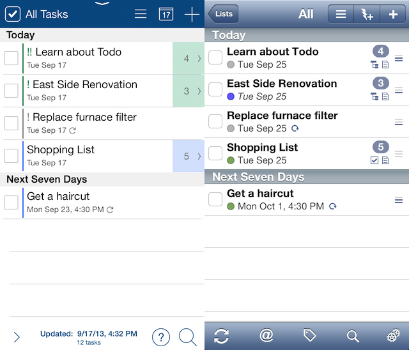Tap gray list dot on Learn about Todo
Screen dimensions: 409x350
click(x=231, y=65)
